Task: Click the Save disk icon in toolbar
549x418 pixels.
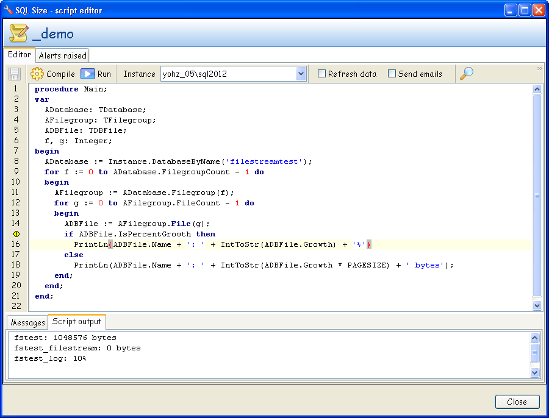Action: 15,74
